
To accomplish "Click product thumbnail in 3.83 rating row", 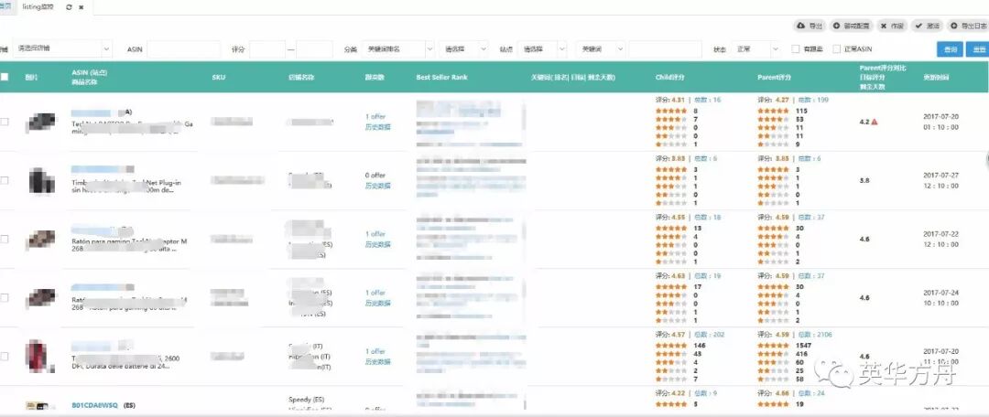I will 41,180.
